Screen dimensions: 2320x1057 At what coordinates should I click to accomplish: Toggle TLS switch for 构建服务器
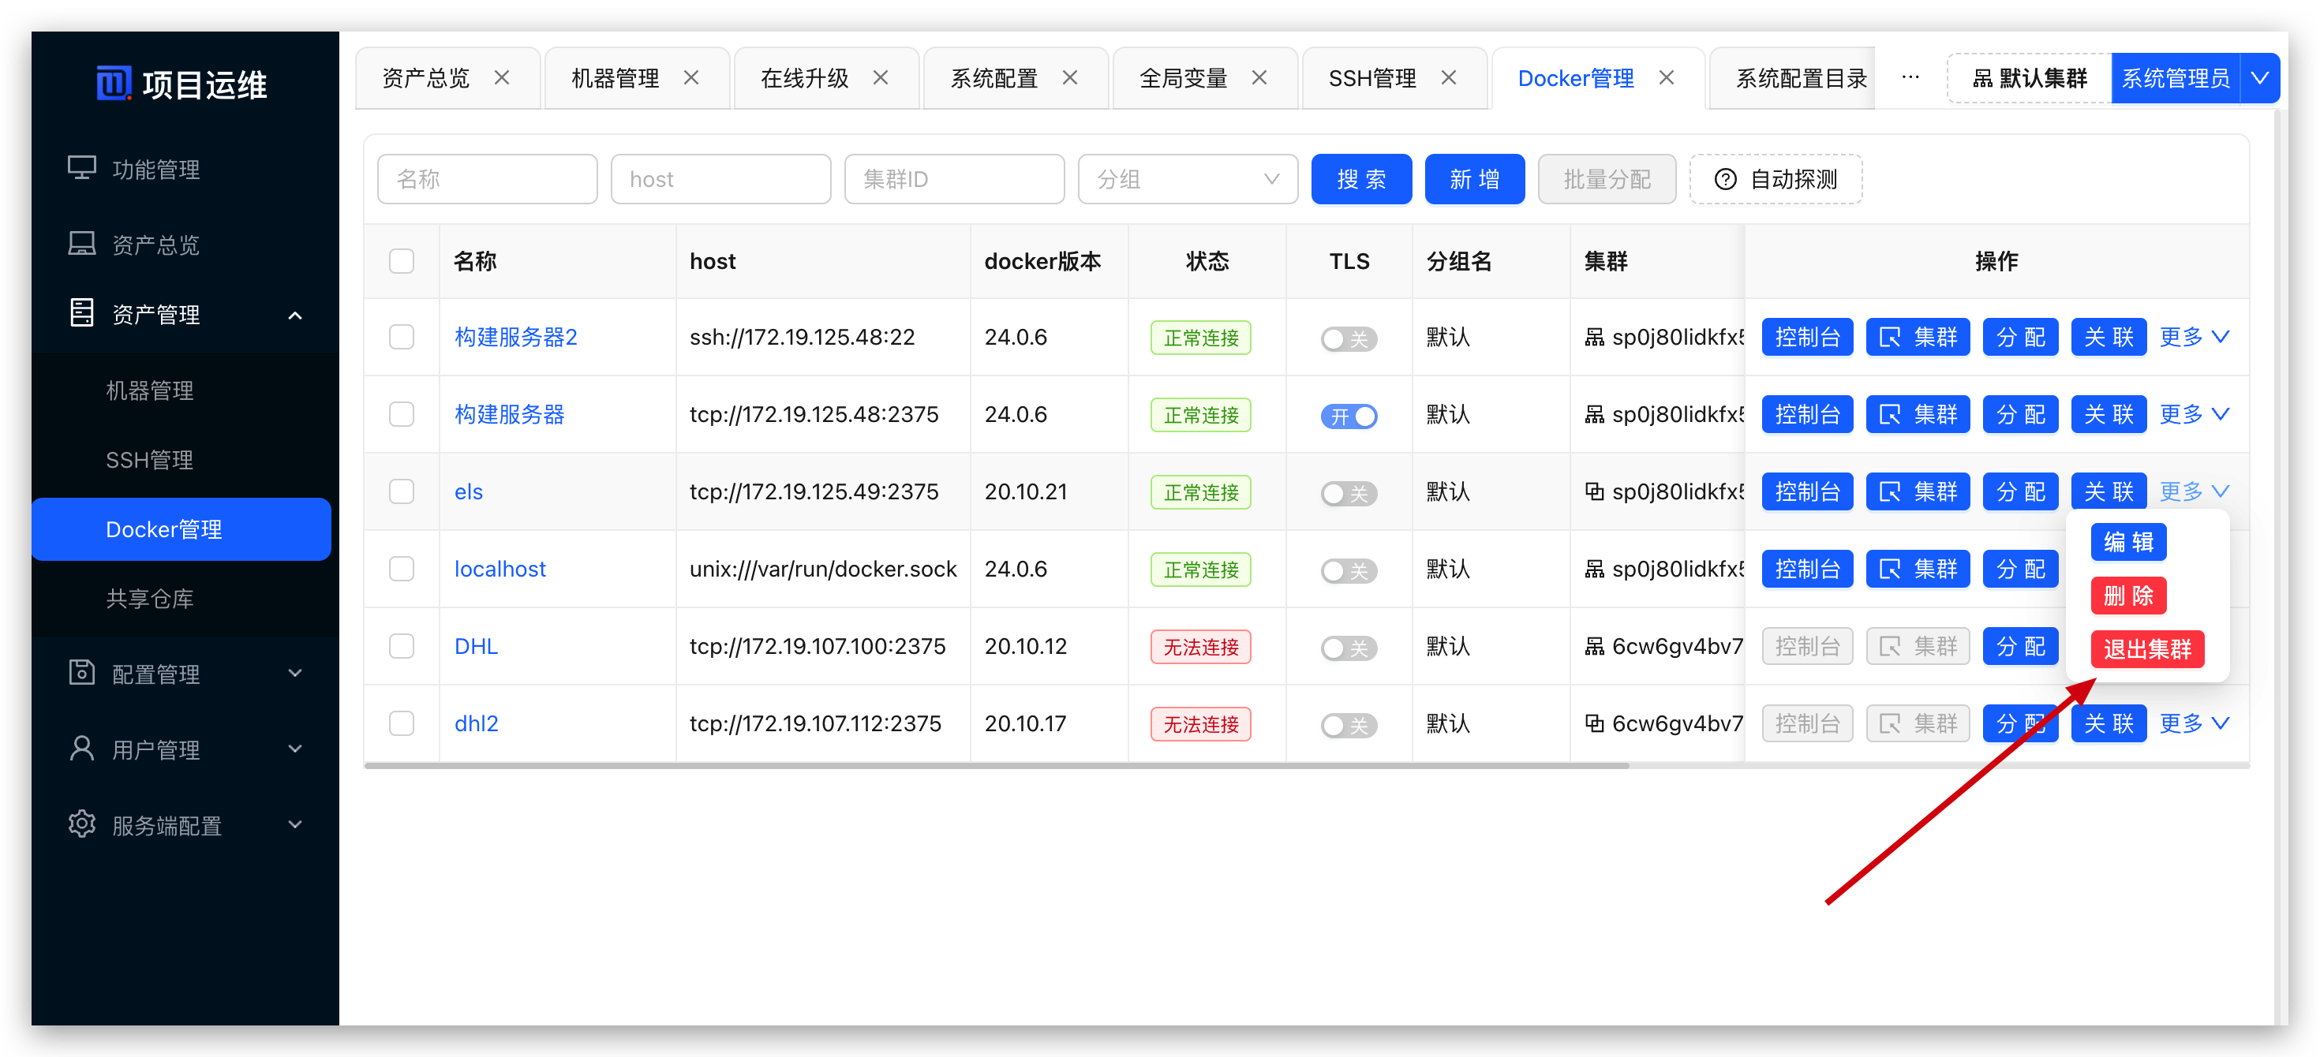pyautogui.click(x=1349, y=416)
